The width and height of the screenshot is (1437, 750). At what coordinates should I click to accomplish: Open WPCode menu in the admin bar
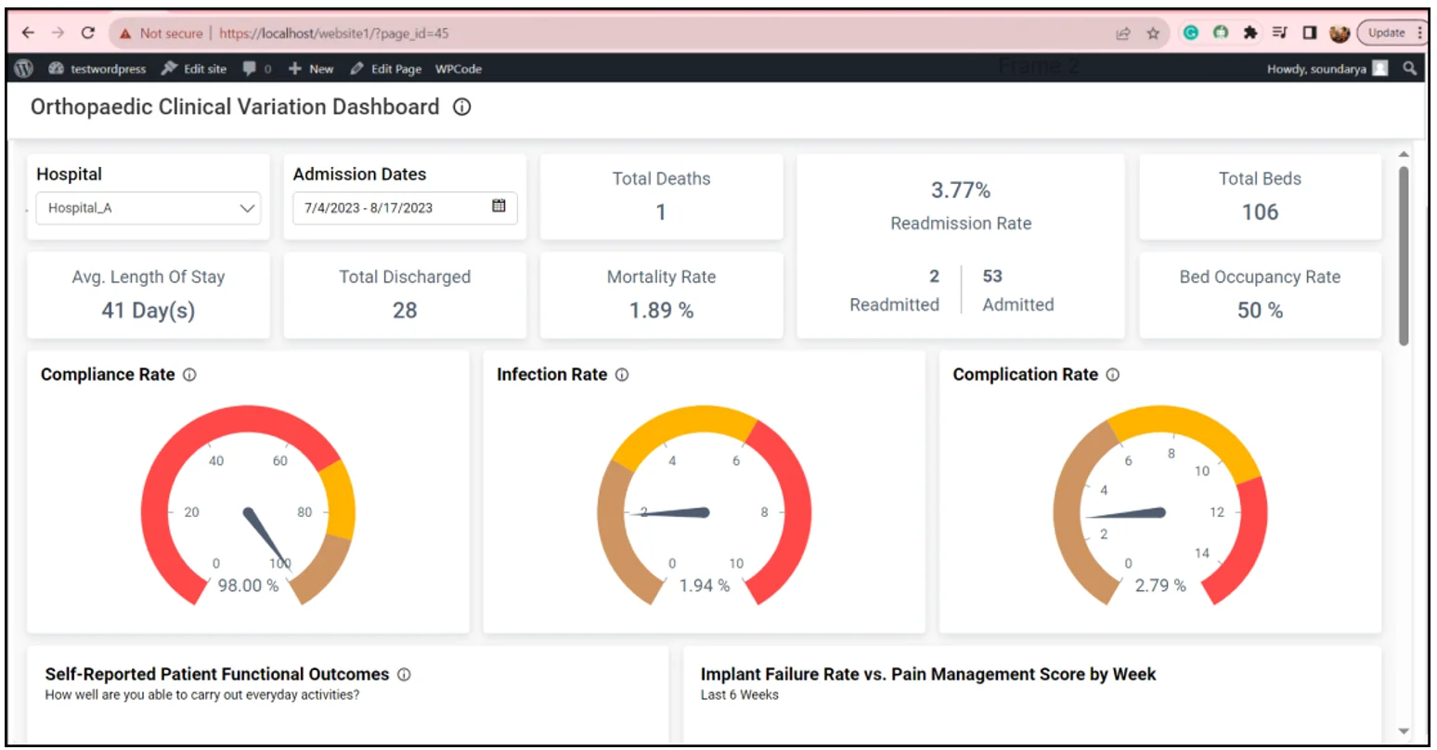pos(459,69)
